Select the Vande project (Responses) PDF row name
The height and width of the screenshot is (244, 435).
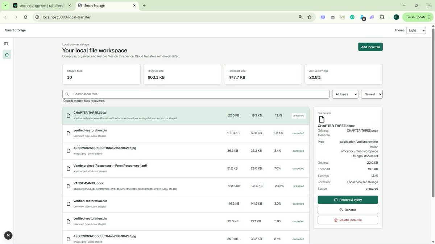coord(110,166)
